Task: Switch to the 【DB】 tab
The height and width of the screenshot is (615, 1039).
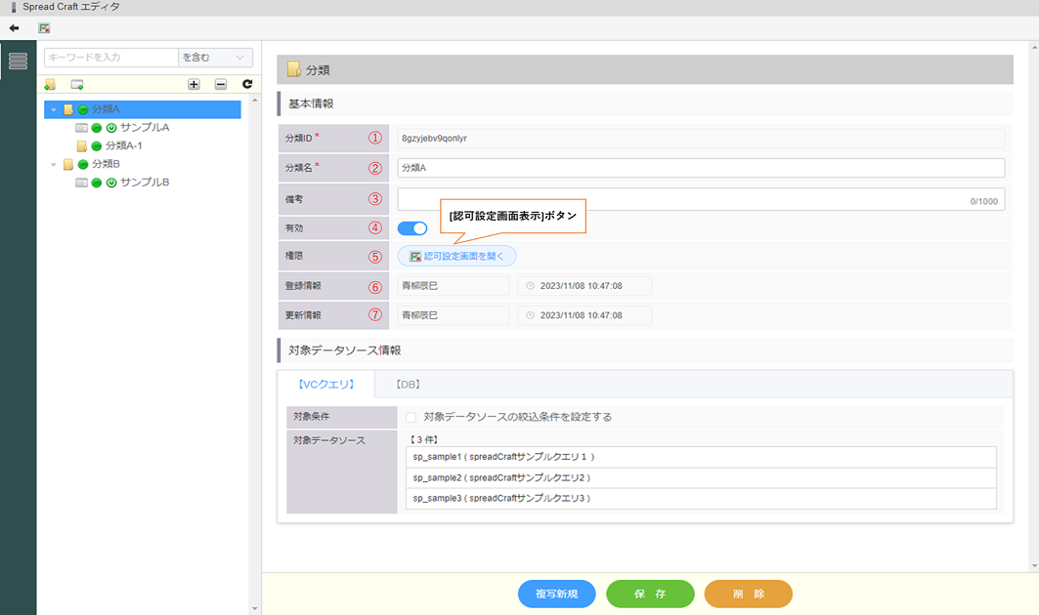Action: click(x=408, y=385)
